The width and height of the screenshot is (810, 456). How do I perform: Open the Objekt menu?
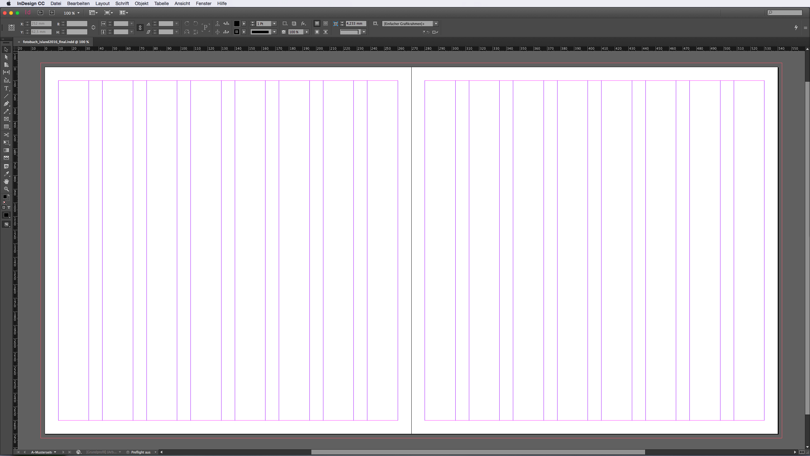(141, 3)
